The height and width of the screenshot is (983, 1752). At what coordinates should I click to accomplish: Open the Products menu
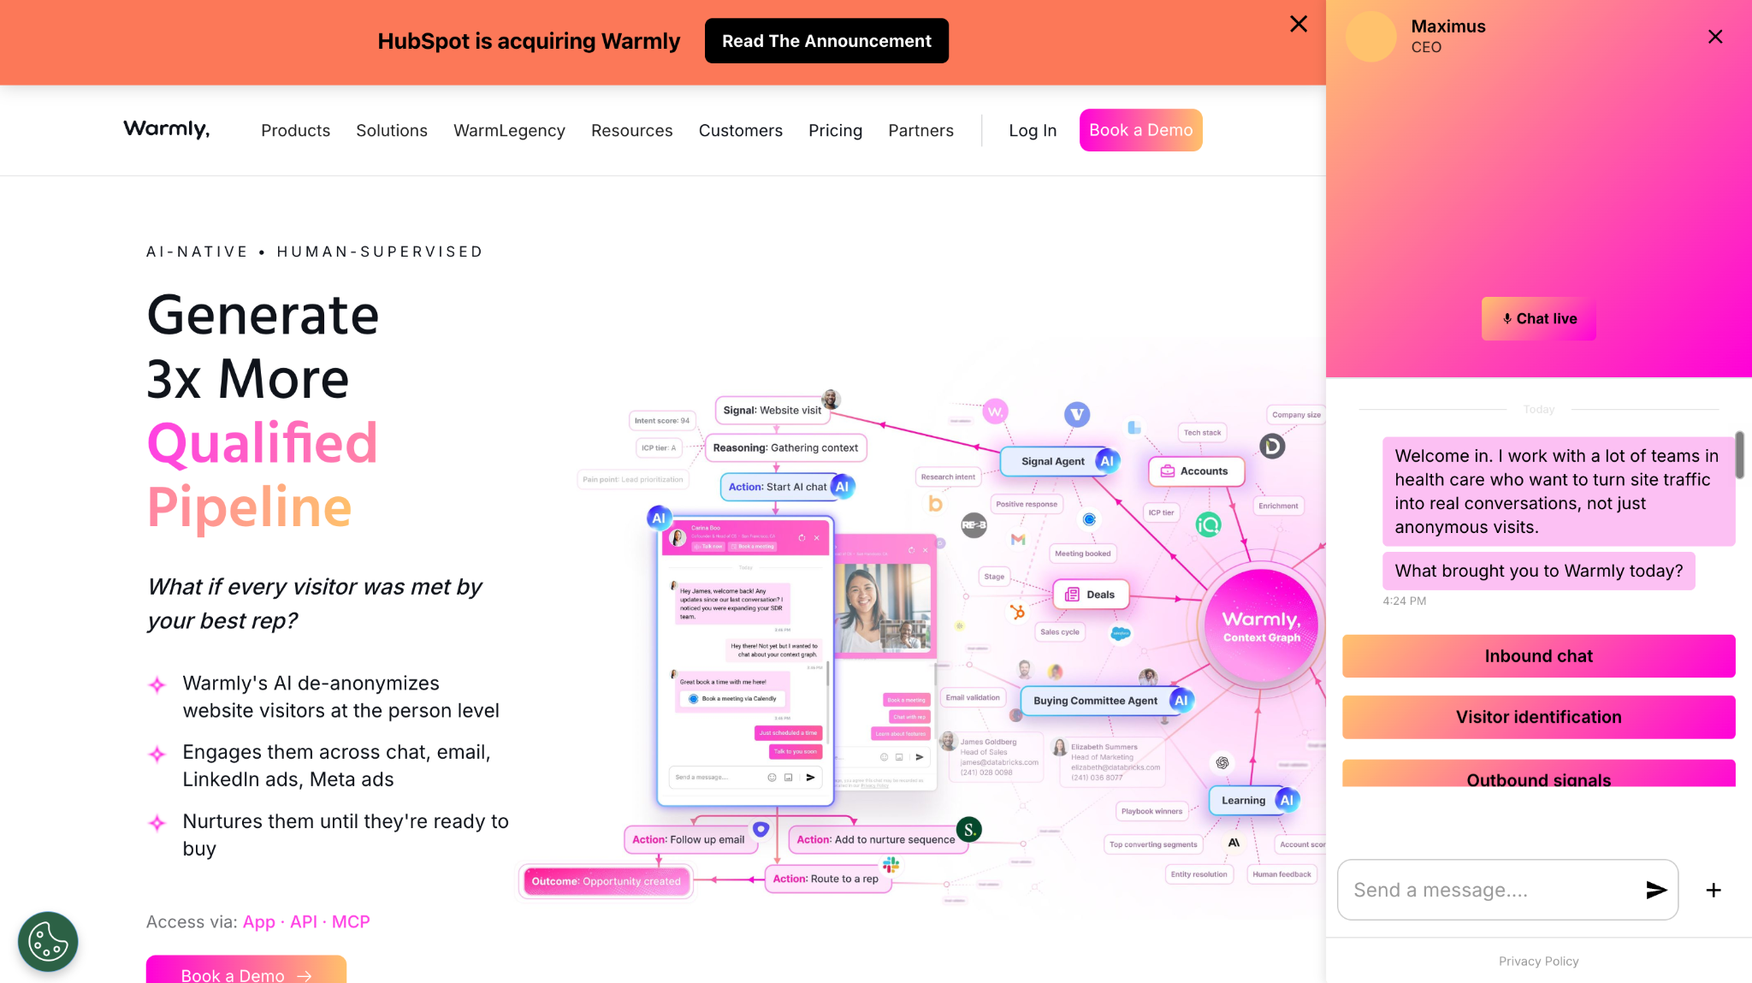pyautogui.click(x=295, y=130)
